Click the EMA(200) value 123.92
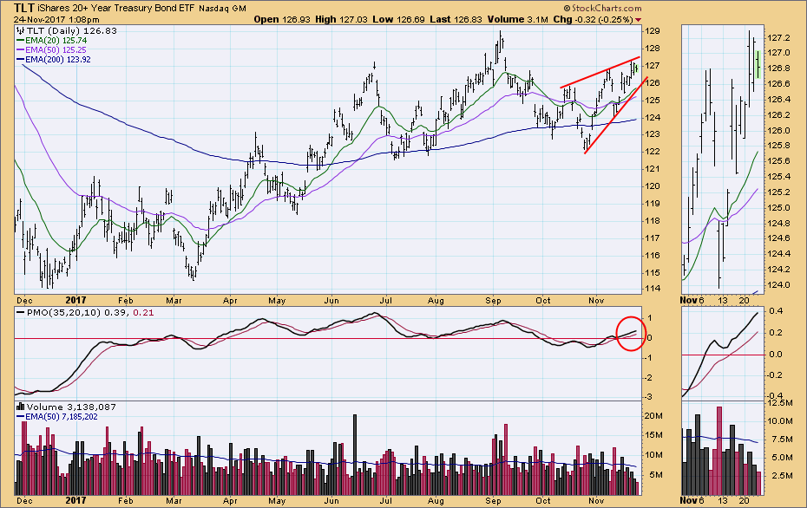807x508 pixels. pos(79,60)
